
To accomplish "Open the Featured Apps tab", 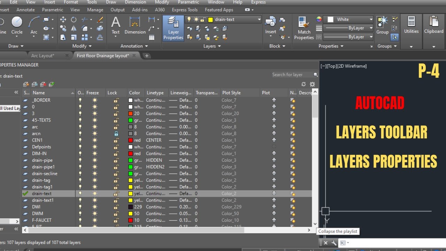I will tap(219, 10).
